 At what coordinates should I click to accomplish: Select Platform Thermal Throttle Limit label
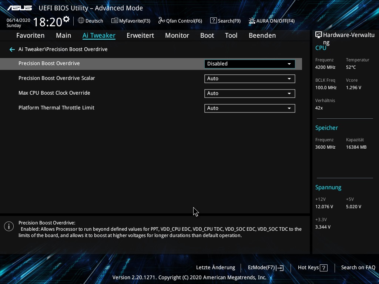[x=56, y=108]
